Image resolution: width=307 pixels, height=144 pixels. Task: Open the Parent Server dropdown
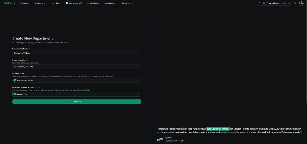point(77,80)
